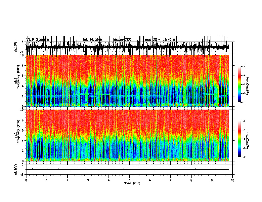This screenshot has width=262, height=202.
Task: Click the '4' tick on the time axis
Action: coord(109,180)
